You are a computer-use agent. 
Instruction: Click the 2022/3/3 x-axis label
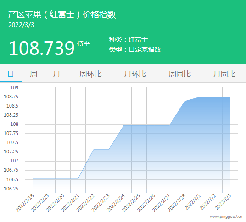pos(223,202)
